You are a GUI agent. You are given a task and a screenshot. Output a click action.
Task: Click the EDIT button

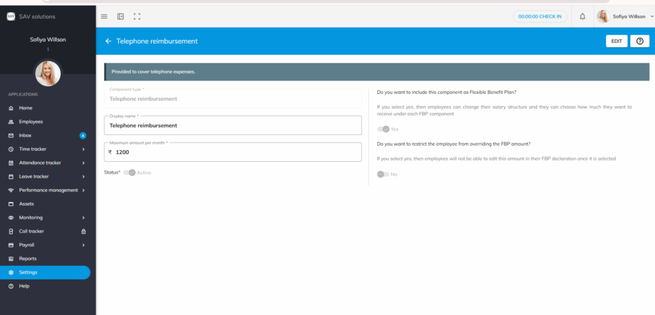coord(617,42)
